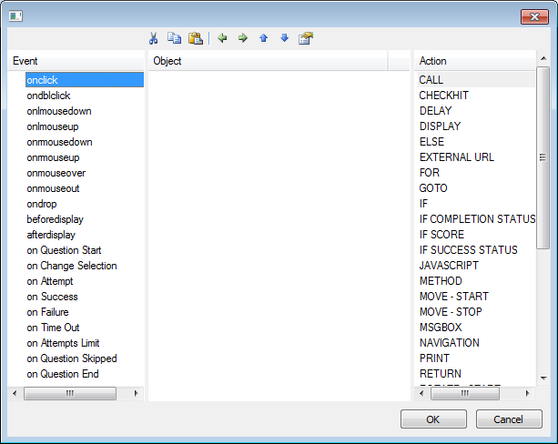Click the Action list scroll-down arrow

(543, 378)
